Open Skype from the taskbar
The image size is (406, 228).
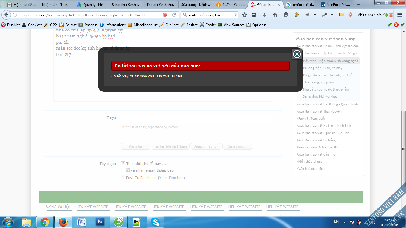pos(155,222)
